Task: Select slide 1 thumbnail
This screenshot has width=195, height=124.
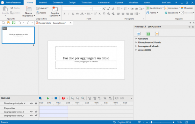Action: tap(18, 35)
